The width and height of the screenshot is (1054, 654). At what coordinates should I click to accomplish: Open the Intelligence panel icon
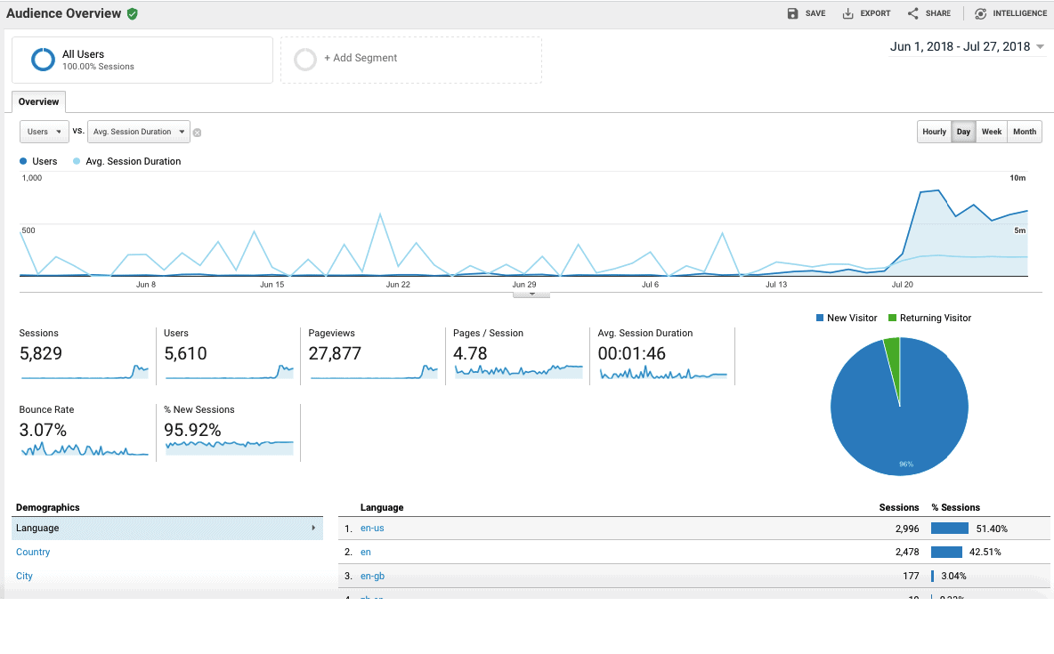coord(978,12)
